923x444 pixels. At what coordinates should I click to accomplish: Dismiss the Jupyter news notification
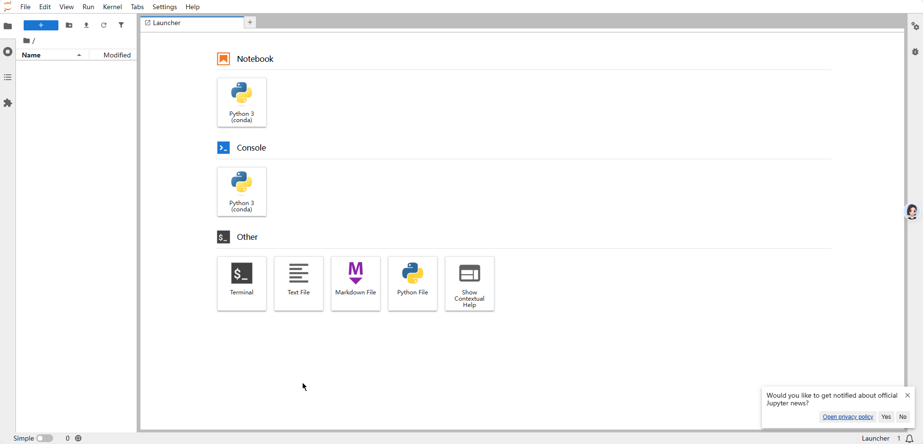tap(908, 395)
